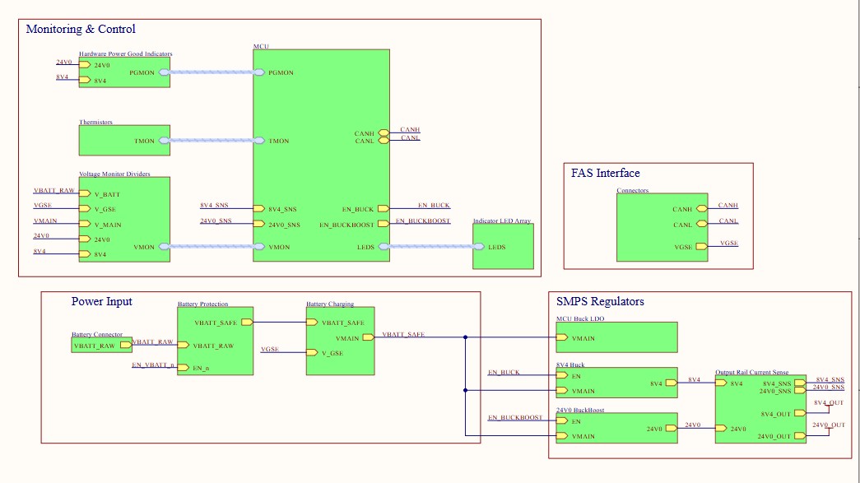The width and height of the screenshot is (860, 483).
Task: Click the Monitoring & Control group title
Action: pyautogui.click(x=81, y=29)
